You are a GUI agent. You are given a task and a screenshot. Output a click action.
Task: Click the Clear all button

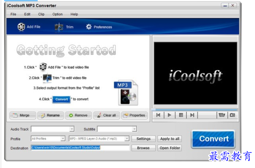click(107, 115)
